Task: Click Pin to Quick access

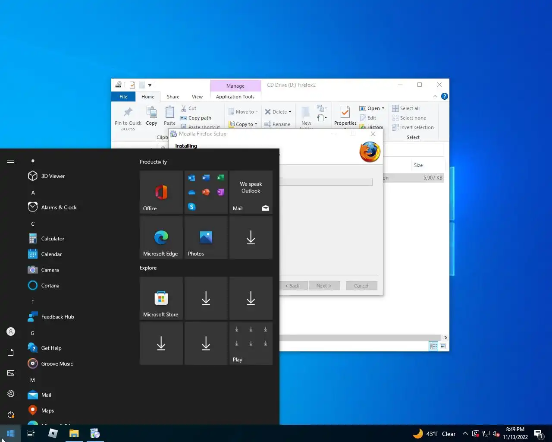Action: [128, 119]
